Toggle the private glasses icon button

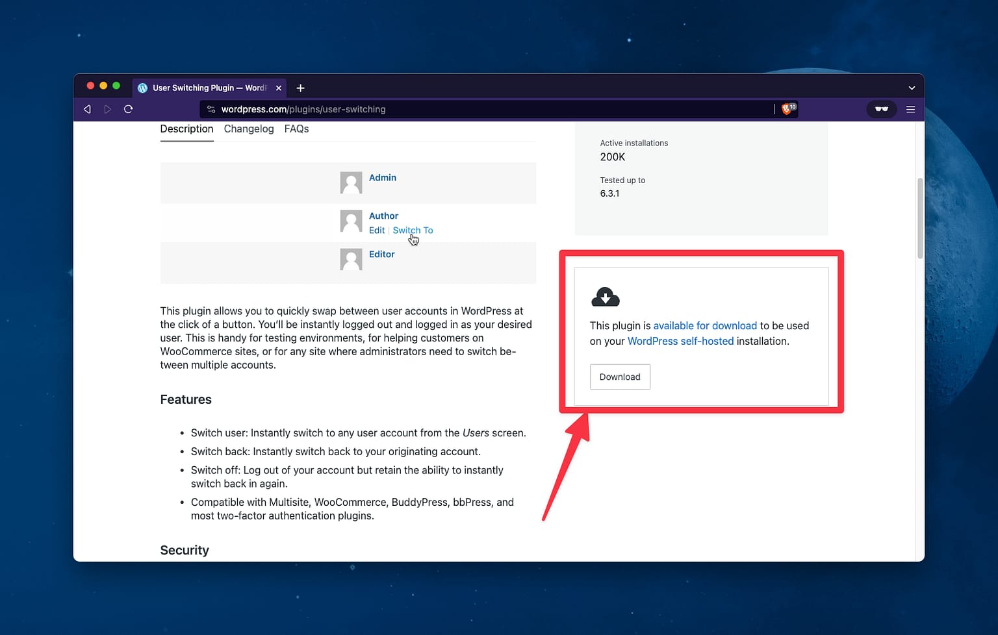(x=881, y=109)
